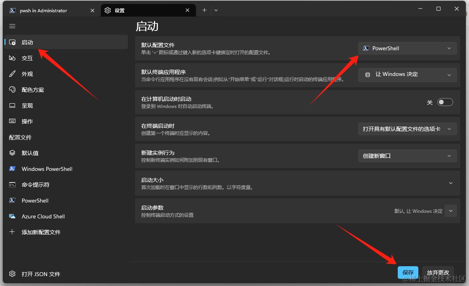Screen dimensions: 469x286
Task: Close the 设置 tab
Action: coord(188,10)
